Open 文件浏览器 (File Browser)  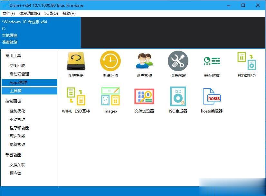[x=144, y=98]
